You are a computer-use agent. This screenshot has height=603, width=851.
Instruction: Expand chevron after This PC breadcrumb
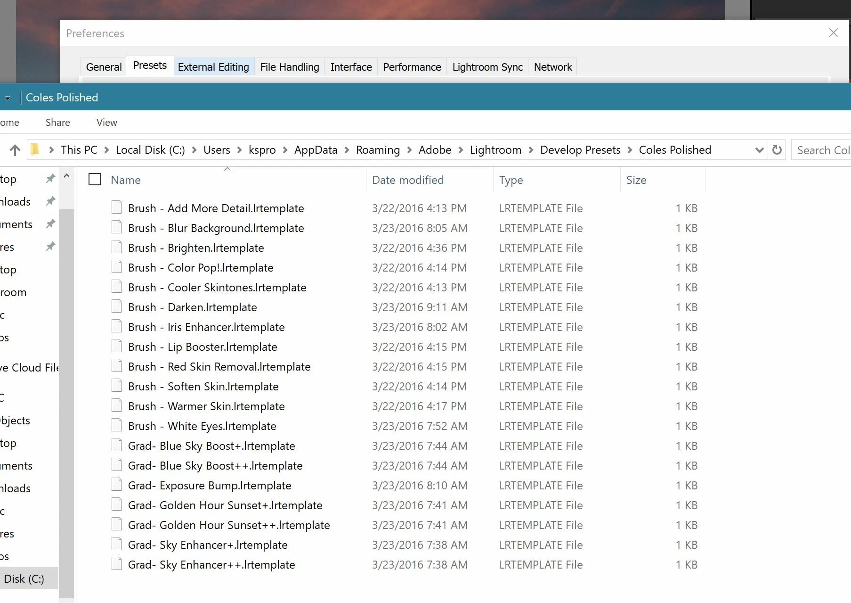pos(106,150)
